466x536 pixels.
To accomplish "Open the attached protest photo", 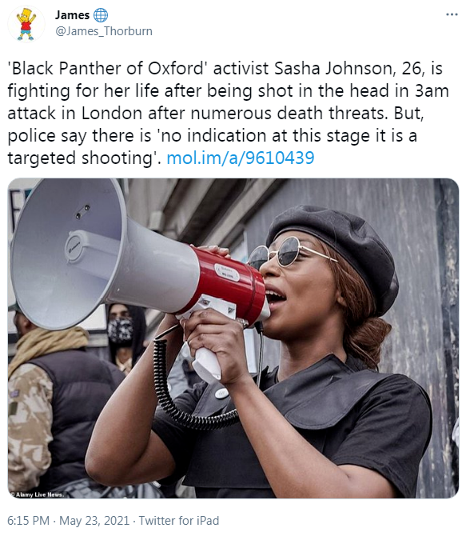I will tap(233, 338).
